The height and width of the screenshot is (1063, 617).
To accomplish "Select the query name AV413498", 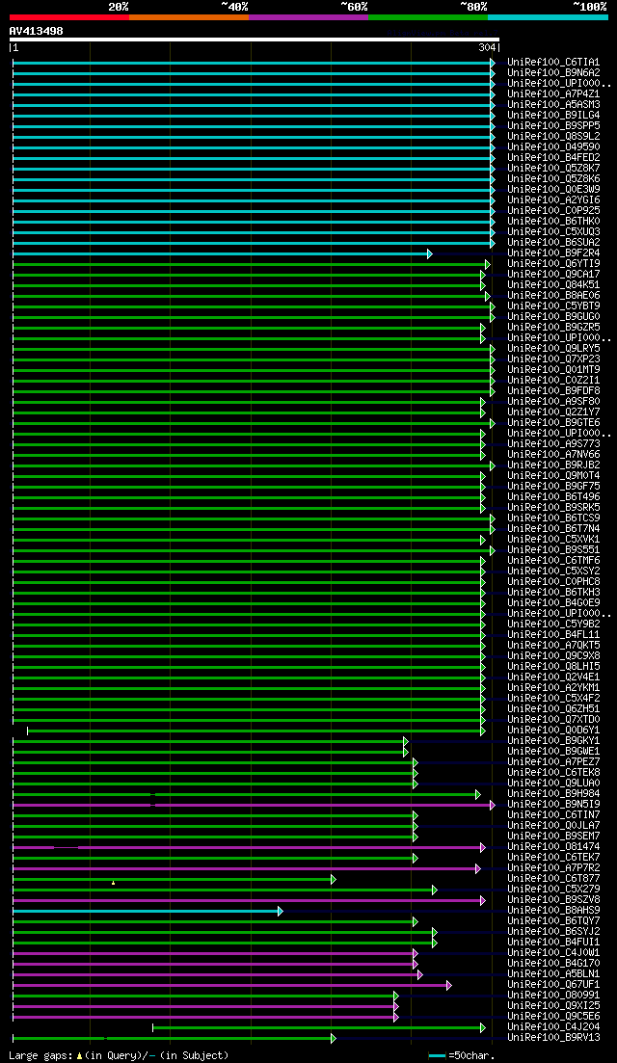I will pos(37,31).
